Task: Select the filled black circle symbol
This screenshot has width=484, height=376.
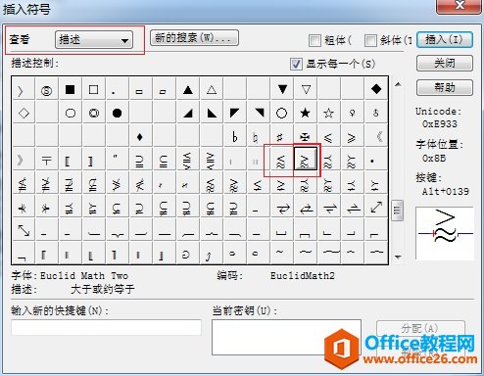Action: click(117, 113)
